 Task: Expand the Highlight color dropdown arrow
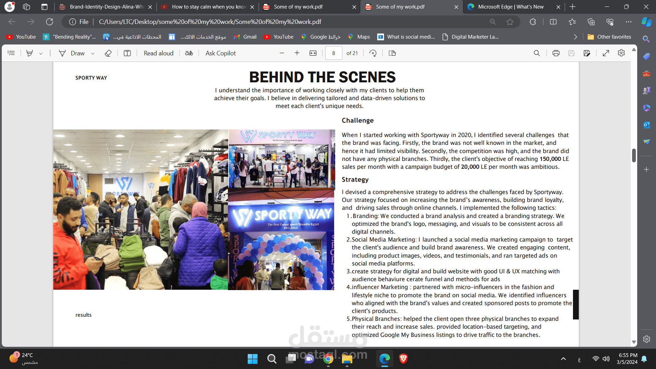(41, 53)
